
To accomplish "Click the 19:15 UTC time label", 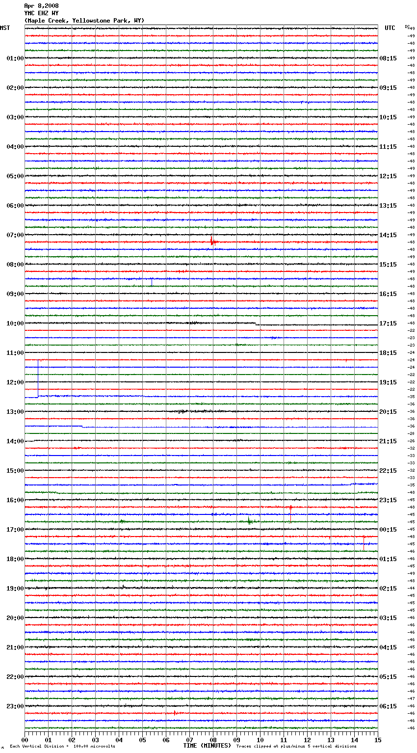I will pos(388,382).
